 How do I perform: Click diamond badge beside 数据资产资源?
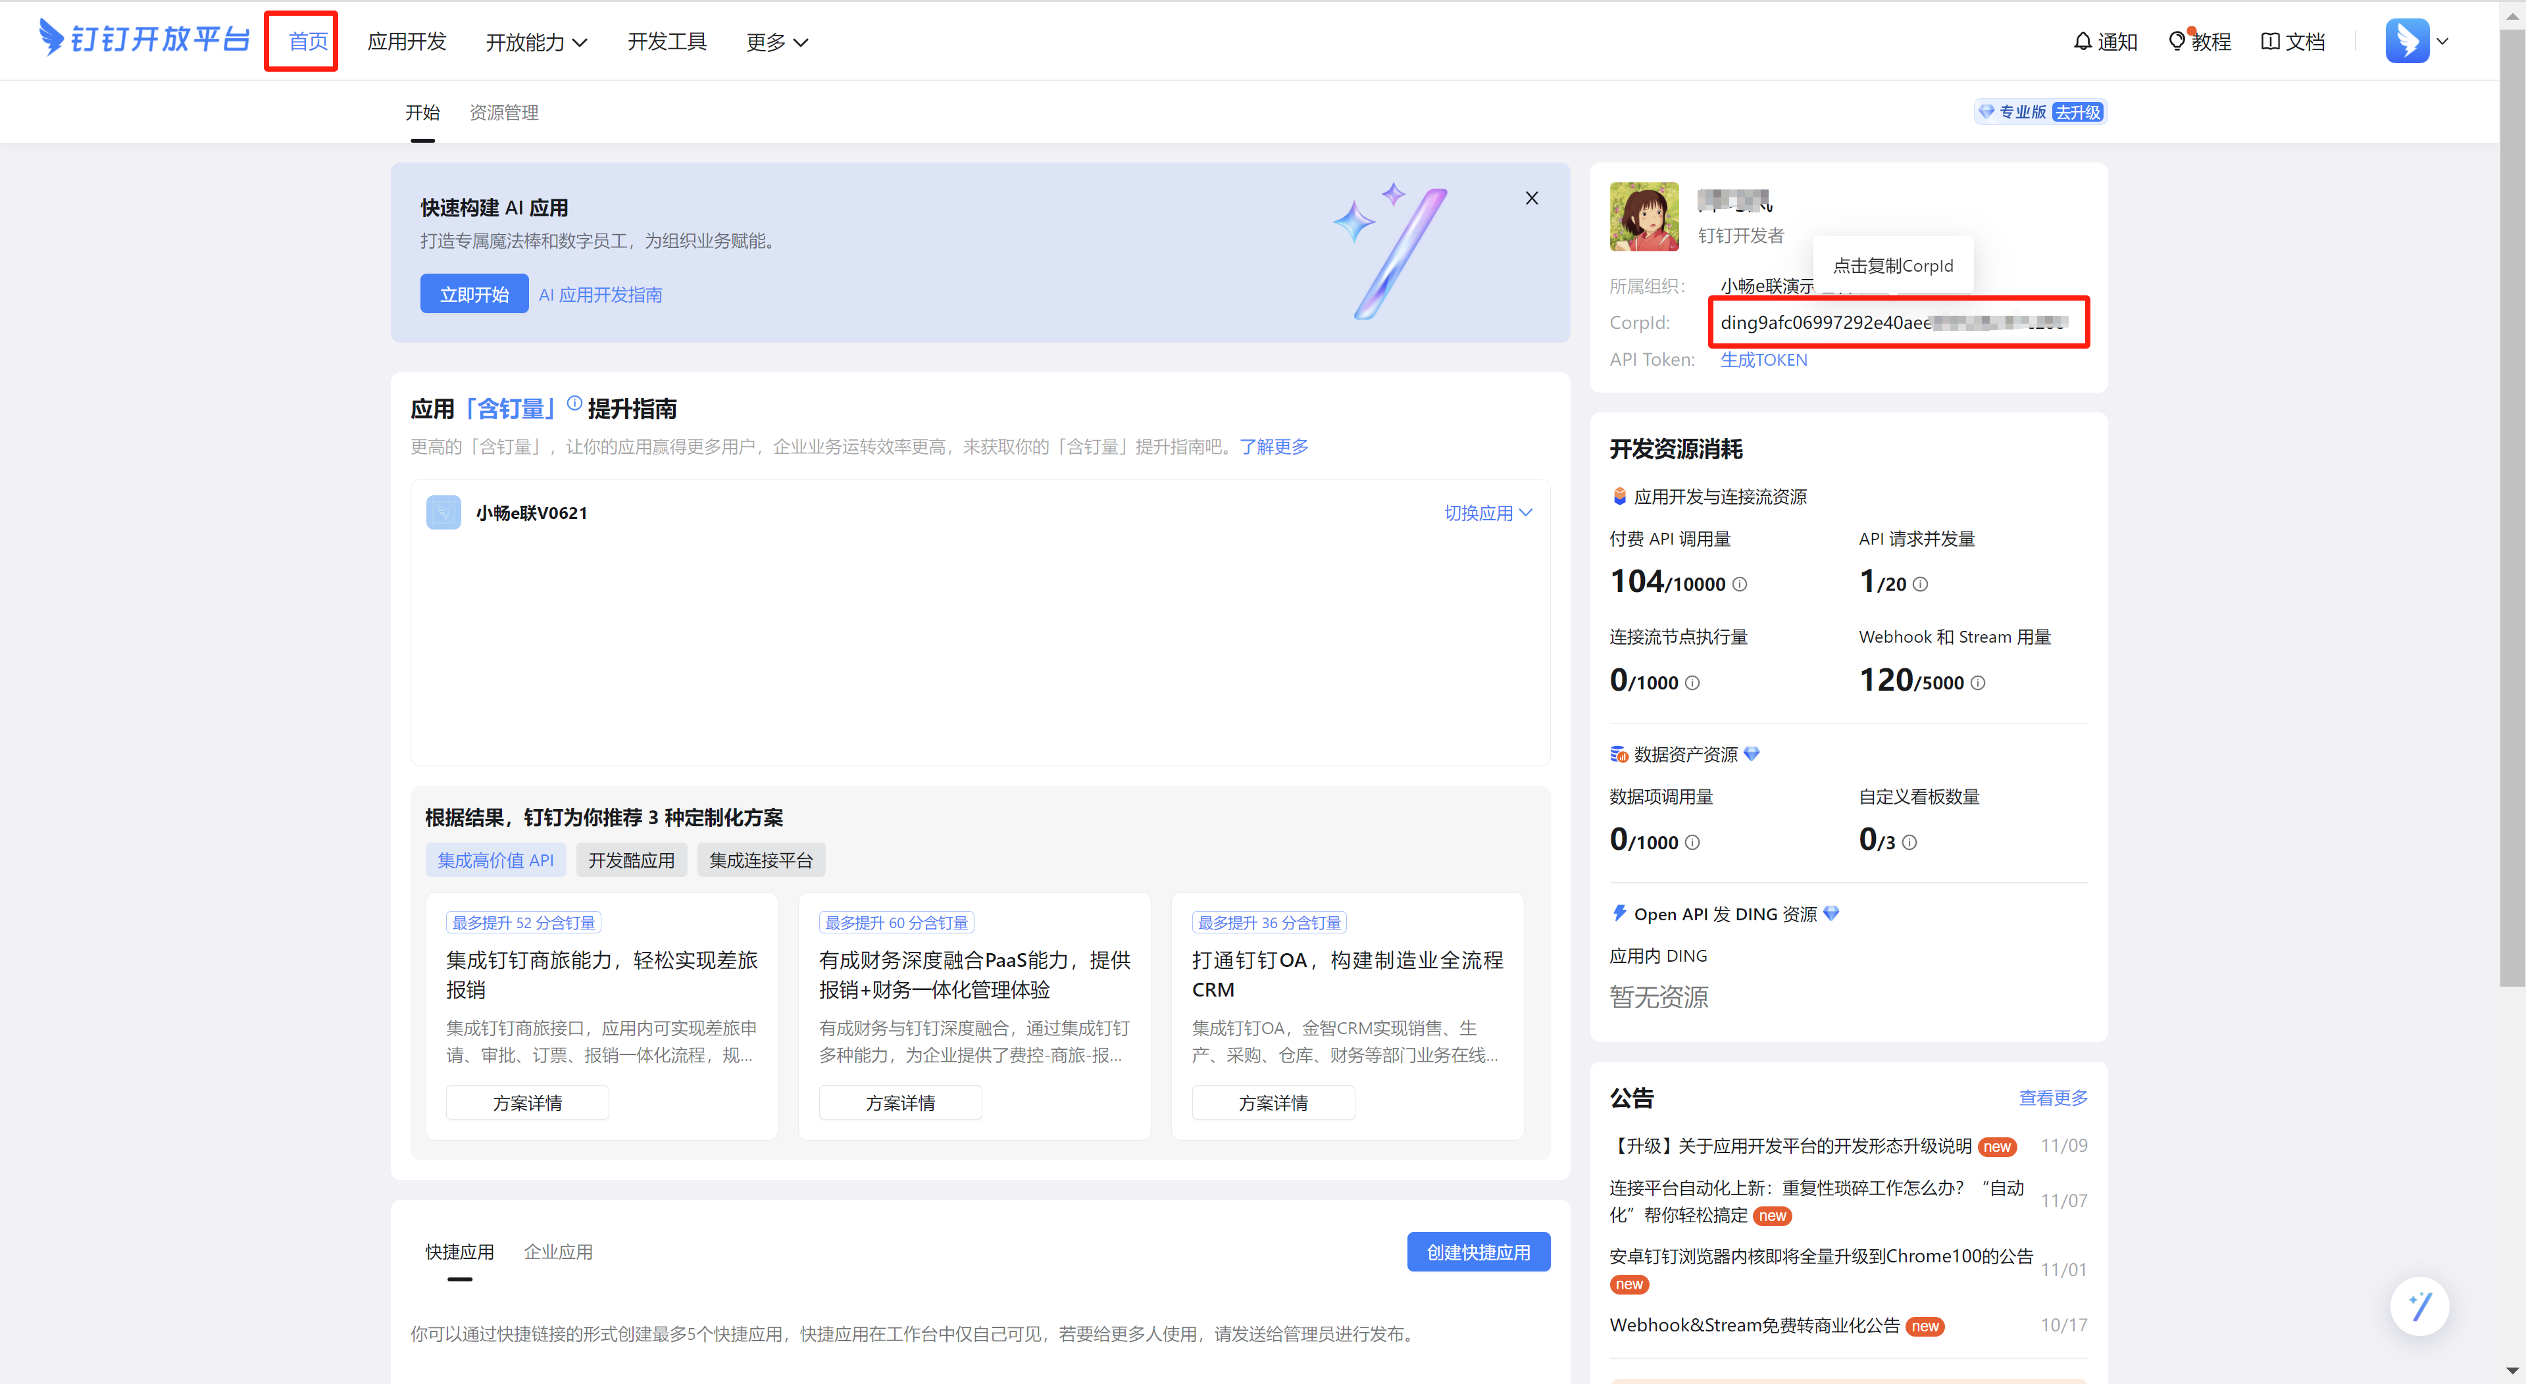[x=1752, y=754]
